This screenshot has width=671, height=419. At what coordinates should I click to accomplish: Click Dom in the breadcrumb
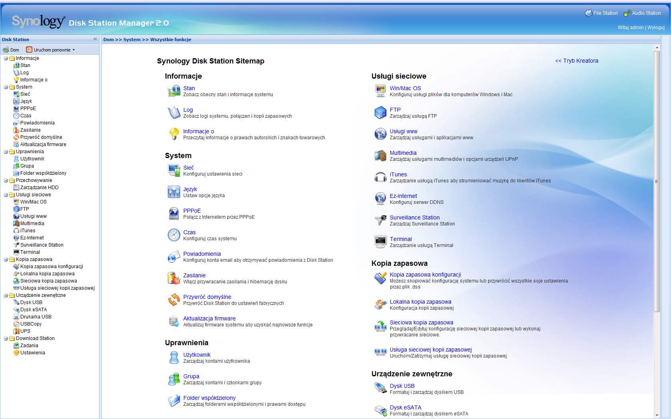click(109, 40)
